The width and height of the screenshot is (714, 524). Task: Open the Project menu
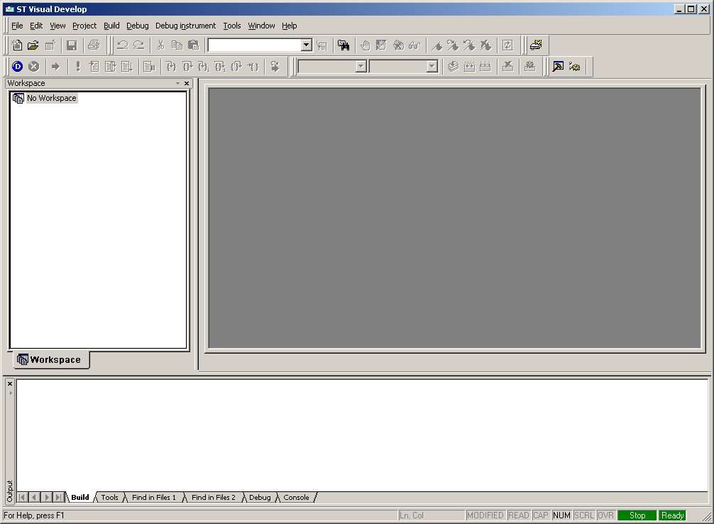(x=84, y=26)
